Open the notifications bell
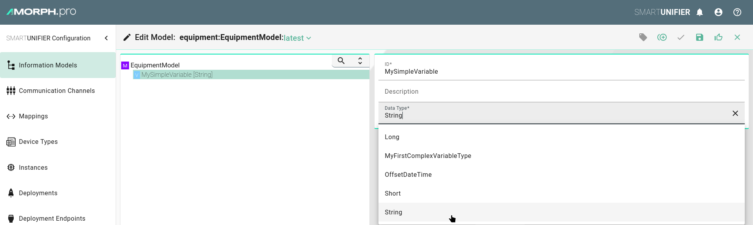This screenshot has width=753, height=225. 700,12
